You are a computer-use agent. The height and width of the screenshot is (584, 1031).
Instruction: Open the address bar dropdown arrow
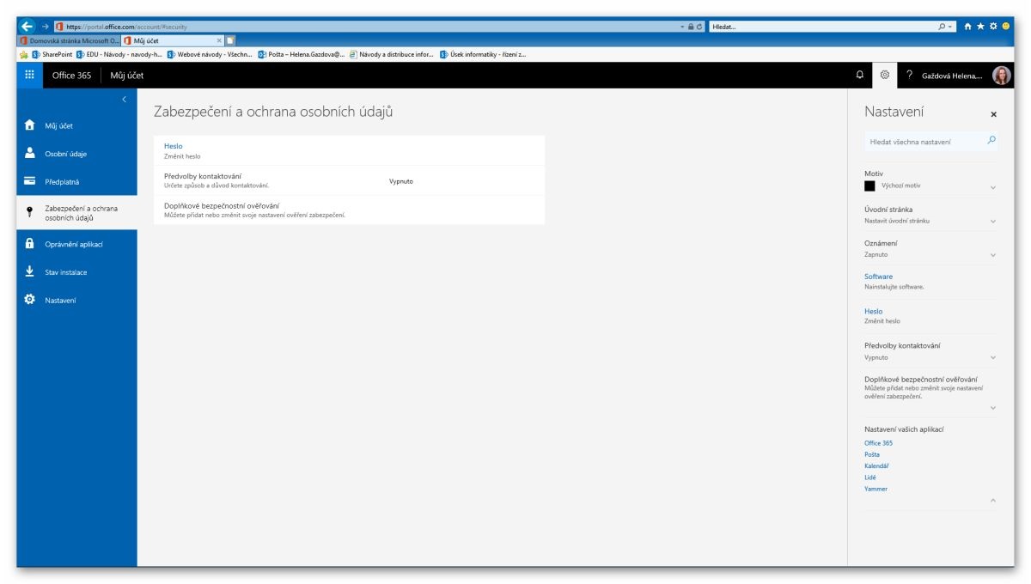[x=682, y=27]
